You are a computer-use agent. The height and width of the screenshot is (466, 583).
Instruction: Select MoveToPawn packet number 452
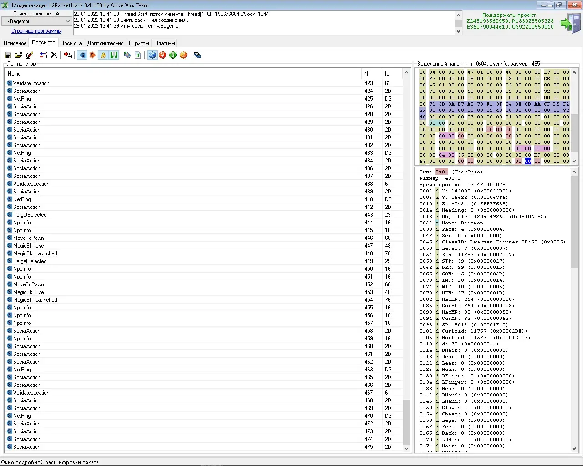(x=204, y=284)
